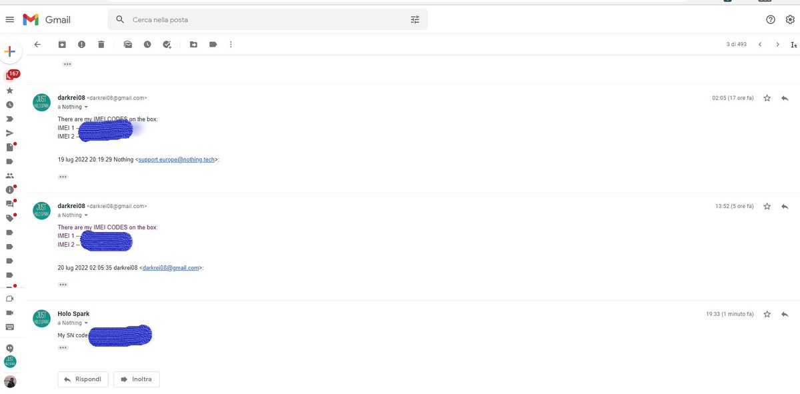This screenshot has width=800, height=394.
Task: Show trimmed content below 20 lug quote
Action: [x=63, y=285]
